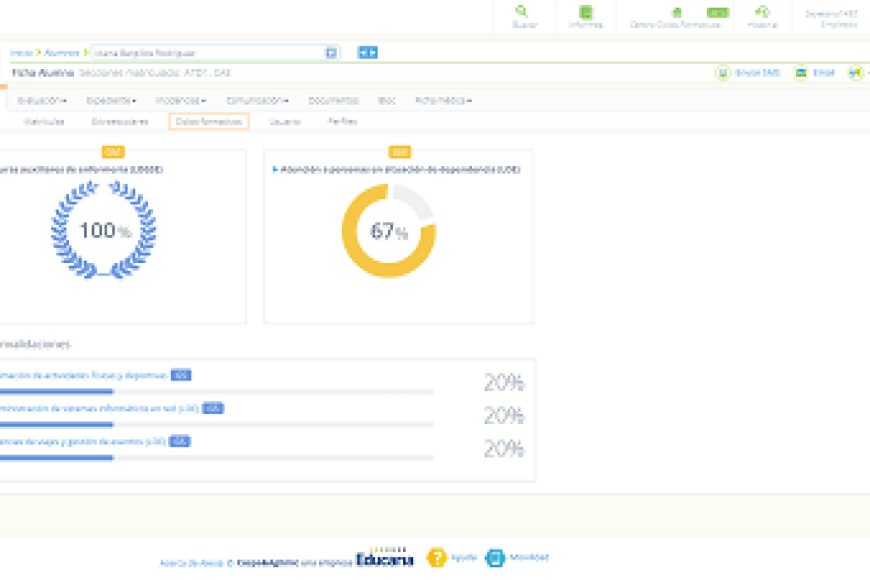The width and height of the screenshot is (870, 580).
Task: Open the Documentos menu item
Action: tap(333, 101)
